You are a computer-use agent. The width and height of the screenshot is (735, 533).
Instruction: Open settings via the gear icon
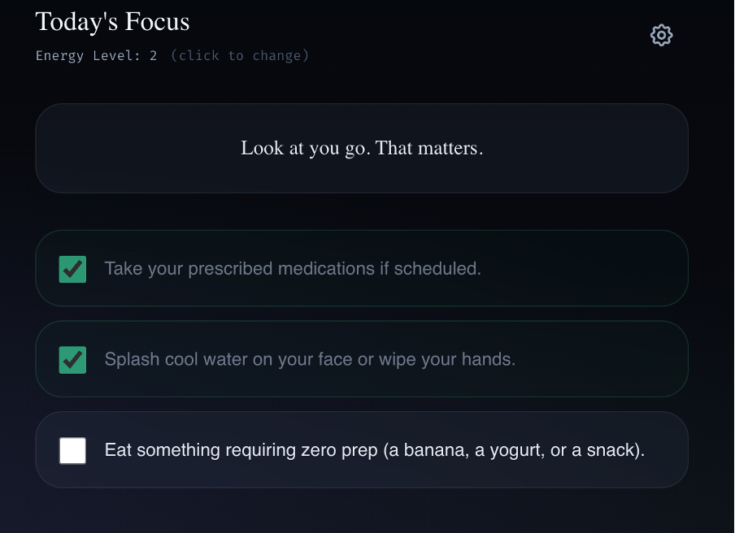click(661, 35)
